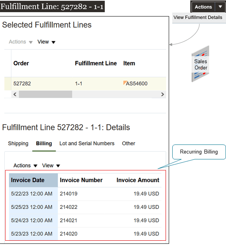Open the Lot and Serial Numbers tab
This screenshot has width=226, height=245.
(x=87, y=143)
